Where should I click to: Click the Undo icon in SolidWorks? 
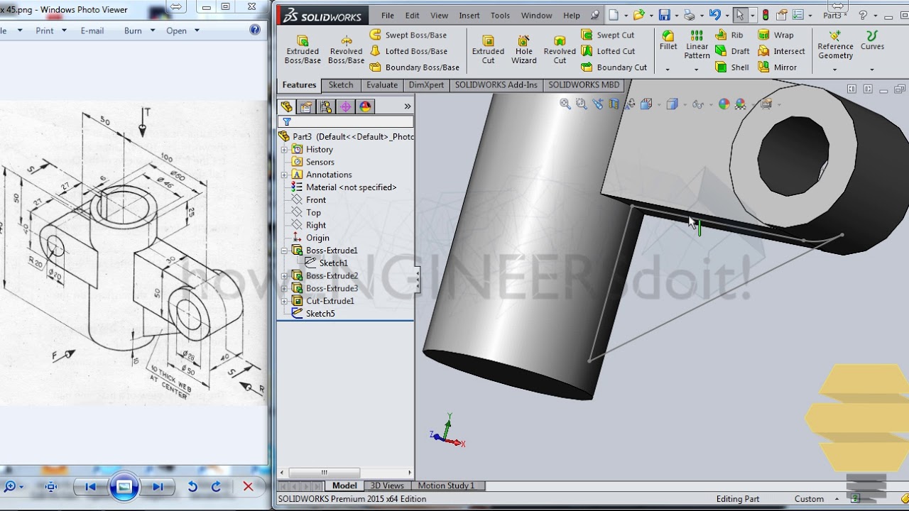click(714, 15)
